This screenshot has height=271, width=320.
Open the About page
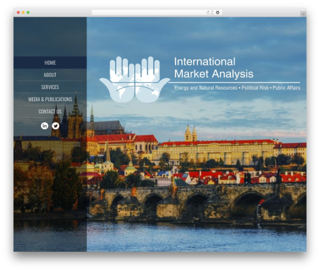pyautogui.click(x=50, y=75)
